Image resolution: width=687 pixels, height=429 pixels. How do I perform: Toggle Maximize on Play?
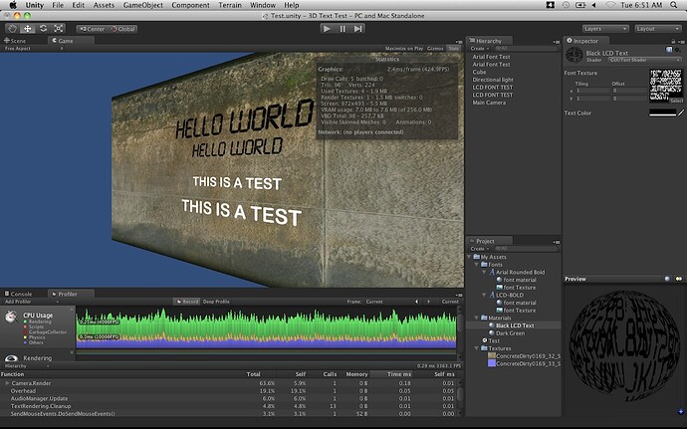click(404, 49)
